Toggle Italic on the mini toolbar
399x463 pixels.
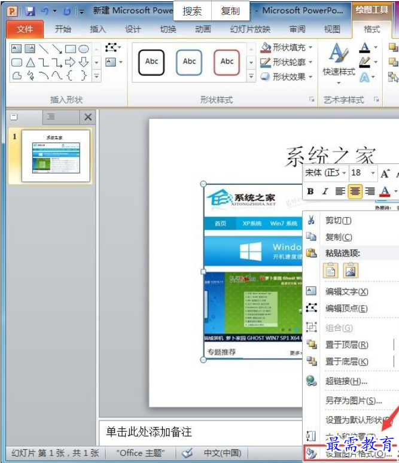click(325, 191)
